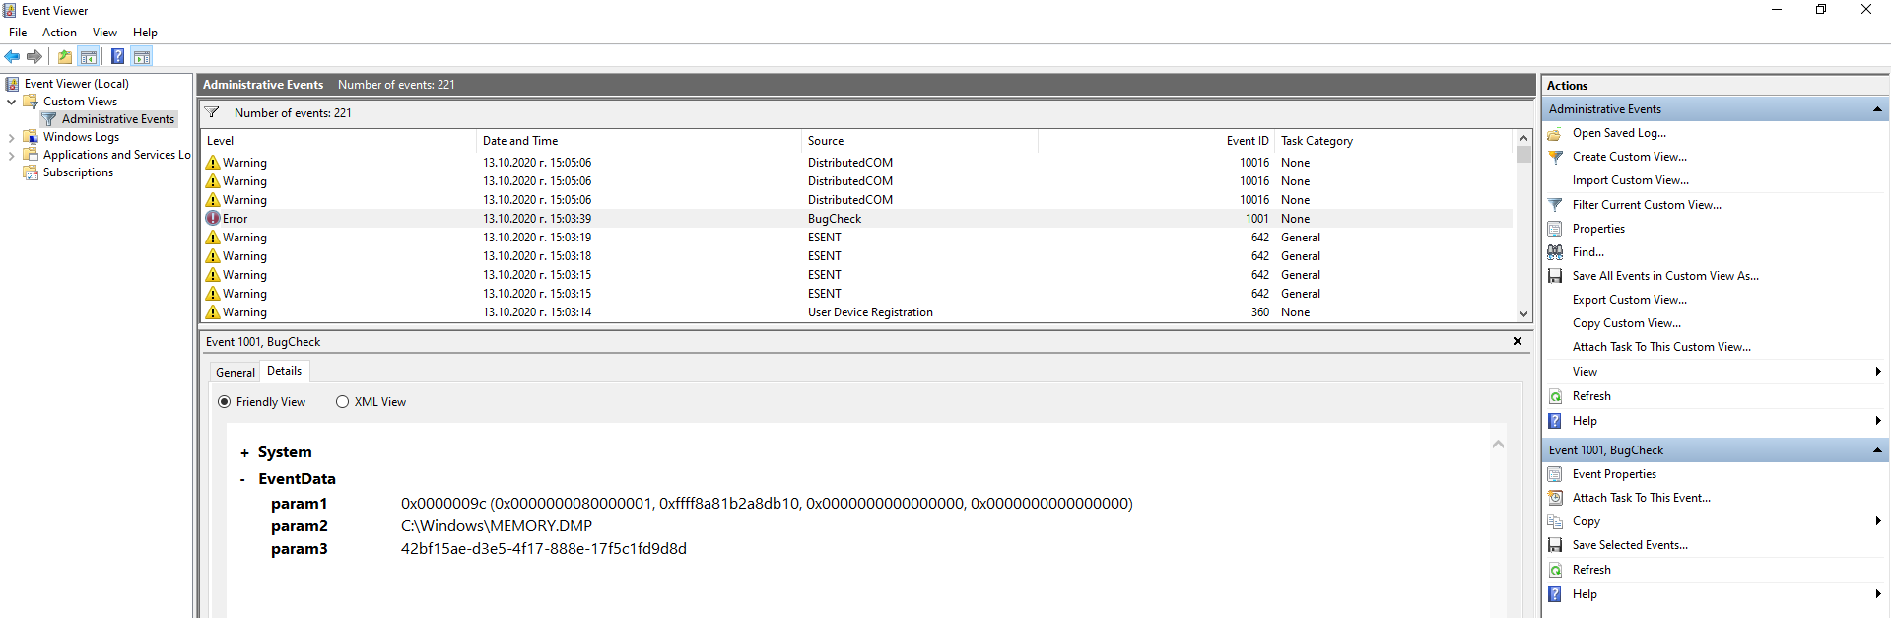Open the File menu
Screen dimensions: 1891x618
[18, 33]
